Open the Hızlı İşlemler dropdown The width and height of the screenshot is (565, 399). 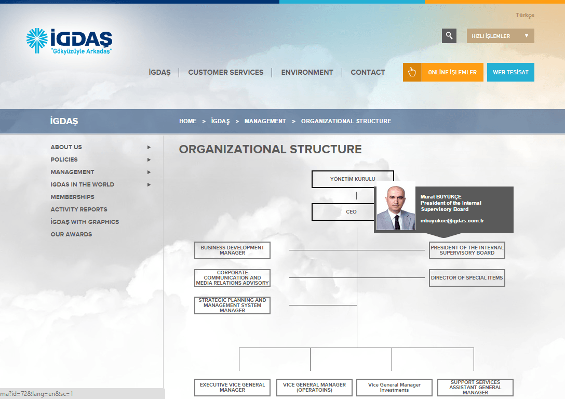point(500,36)
